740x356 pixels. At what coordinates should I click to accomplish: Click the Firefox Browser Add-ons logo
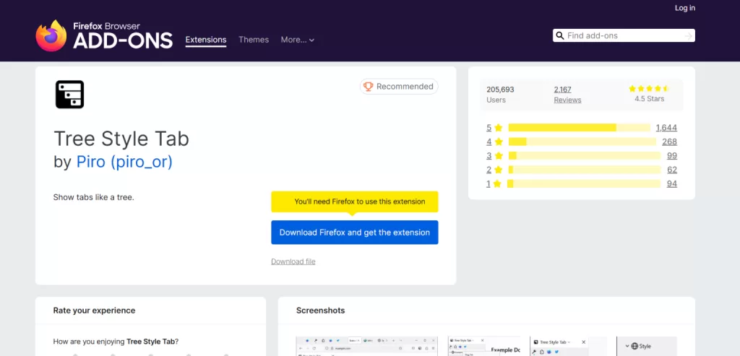click(x=104, y=35)
